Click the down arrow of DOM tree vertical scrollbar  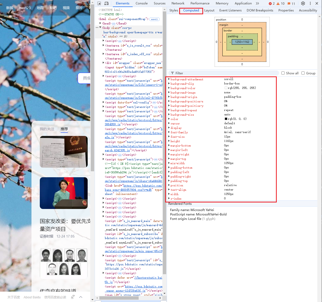[x=164, y=294]
